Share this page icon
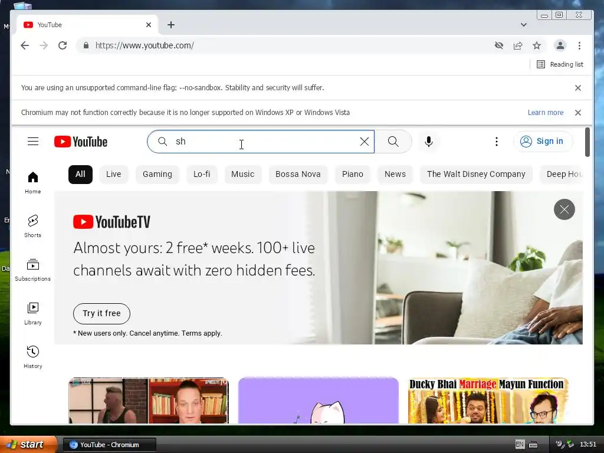Viewport: 604px width, 453px height. (518, 45)
